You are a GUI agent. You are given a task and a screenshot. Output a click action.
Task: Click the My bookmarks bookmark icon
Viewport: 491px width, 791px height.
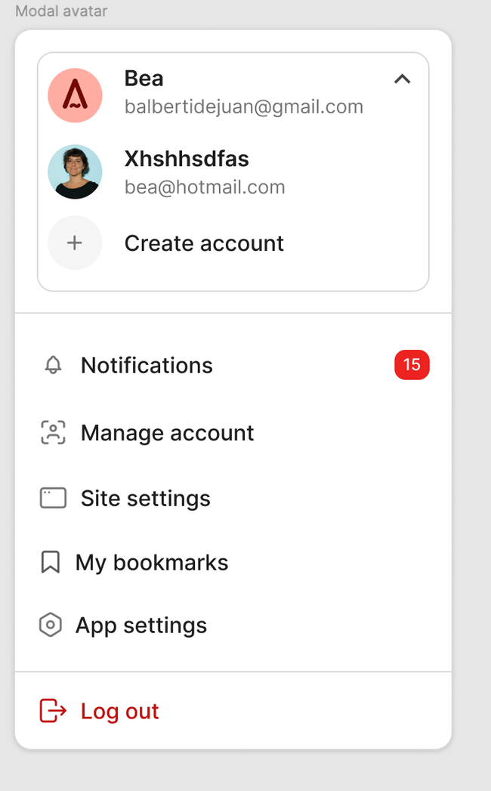(50, 563)
